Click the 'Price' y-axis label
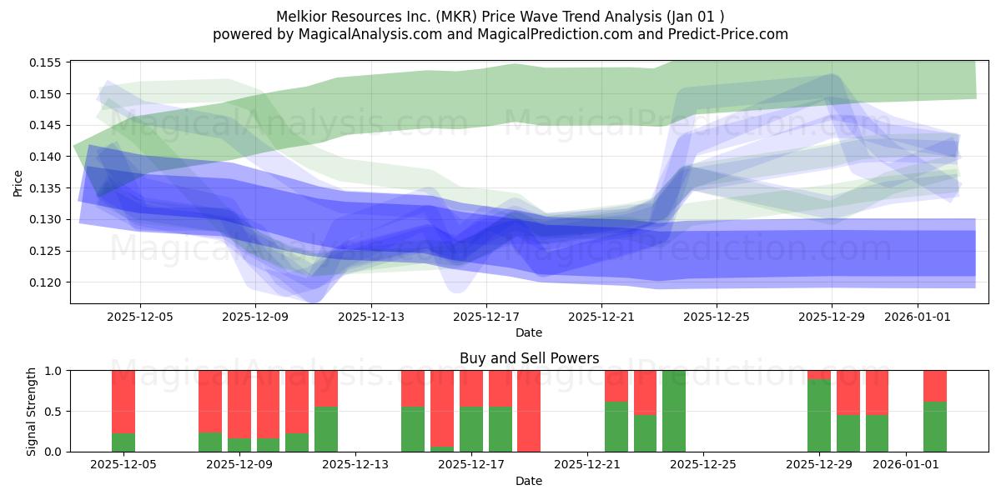Viewport: 1001px width, 500px height. pyautogui.click(x=18, y=182)
